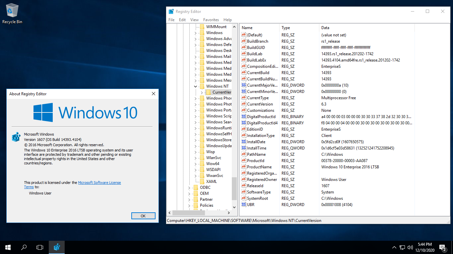
Task: Show hidden tray icons chevron
Action: tap(394, 247)
